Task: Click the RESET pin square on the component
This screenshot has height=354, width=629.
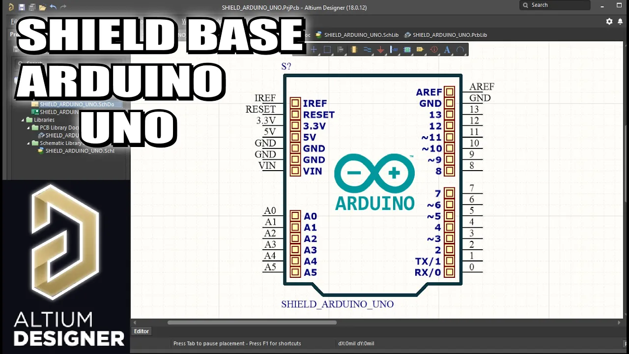Action: [x=295, y=115]
